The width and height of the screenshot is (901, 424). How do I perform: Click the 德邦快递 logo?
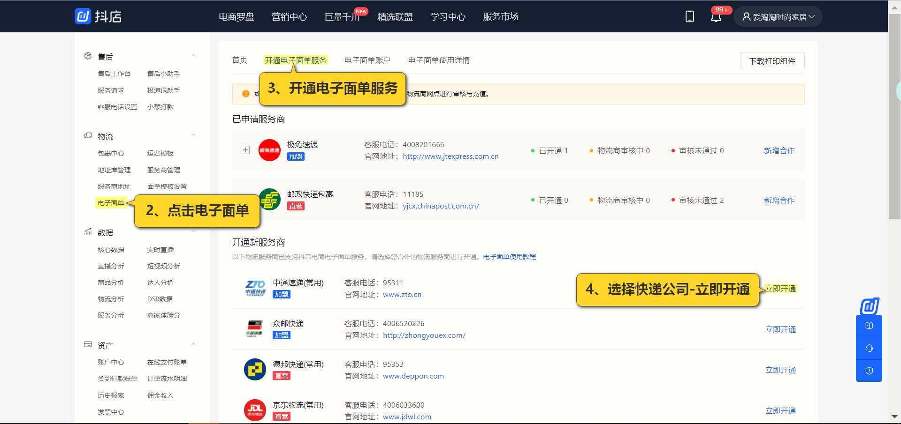(x=255, y=369)
